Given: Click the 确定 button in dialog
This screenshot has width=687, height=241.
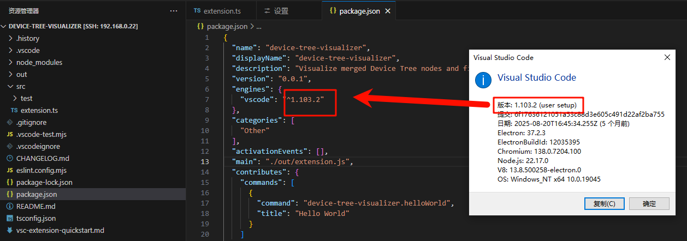Looking at the screenshot, I should click(x=649, y=204).
